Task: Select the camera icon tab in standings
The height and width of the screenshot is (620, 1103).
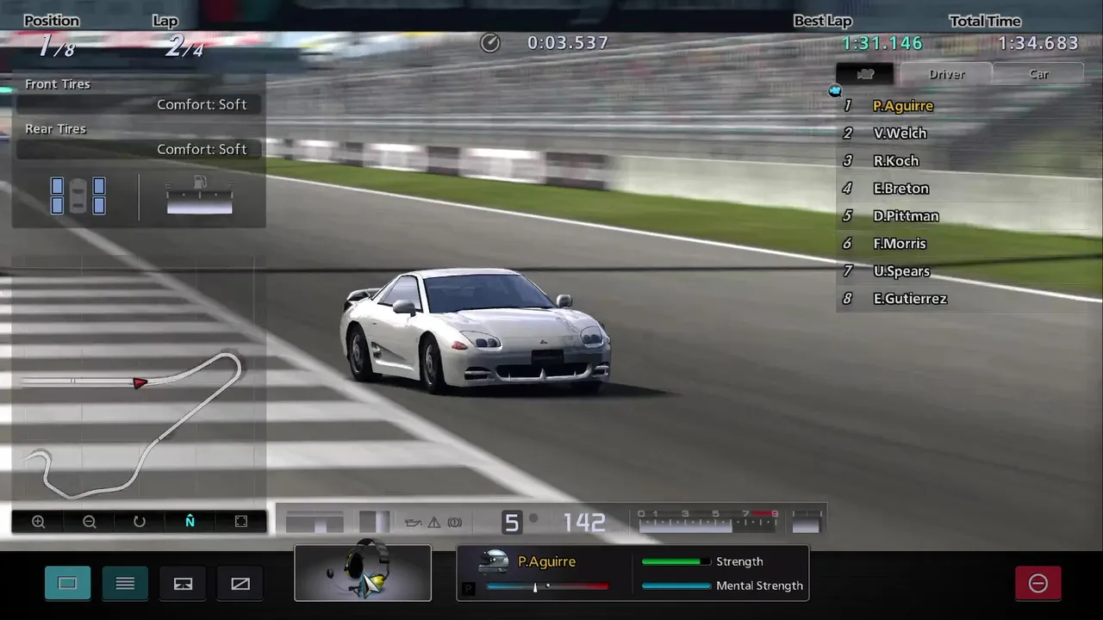Action: point(865,74)
